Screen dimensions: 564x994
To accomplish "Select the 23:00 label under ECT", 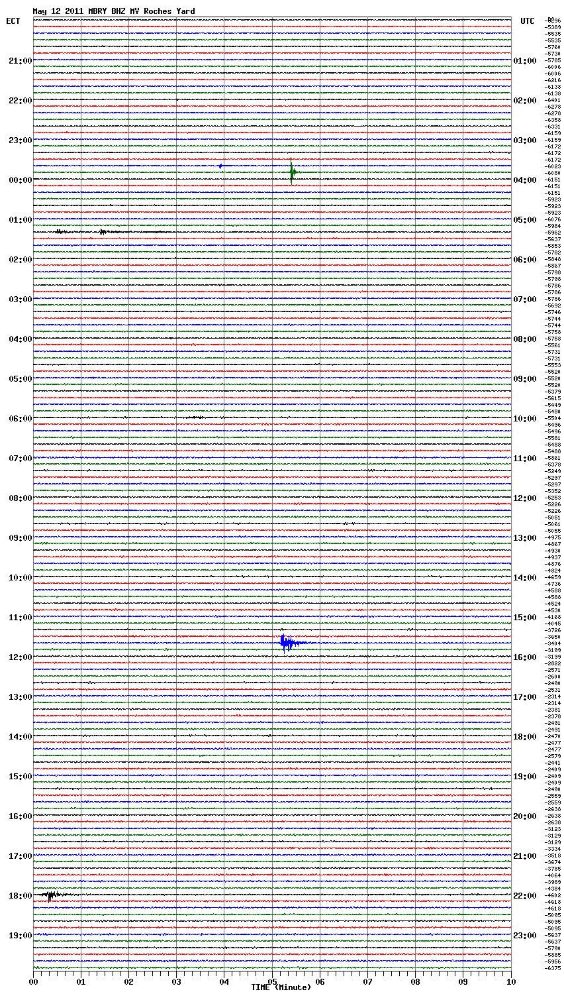I will 20,140.
